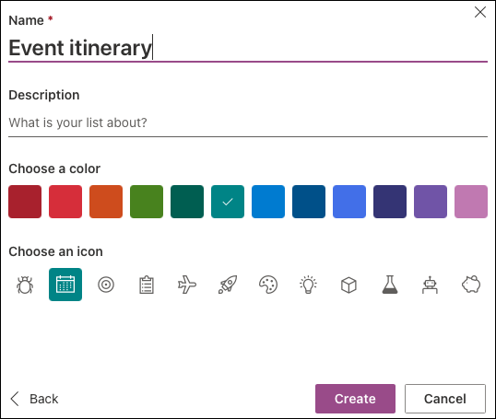Click the Cancel button
This screenshot has width=496, height=419.
point(445,399)
